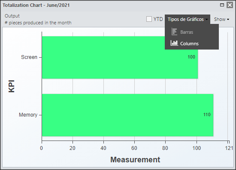This screenshot has width=236, height=170.
Task: Enable the YTD checkbox
Action: pos(149,19)
